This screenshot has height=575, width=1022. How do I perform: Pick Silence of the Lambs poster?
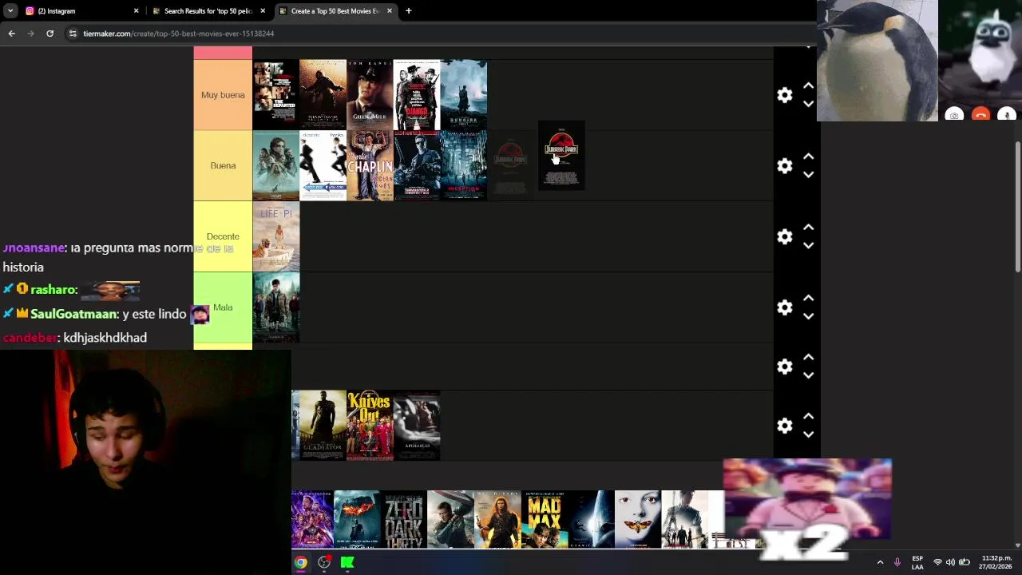(x=638, y=520)
